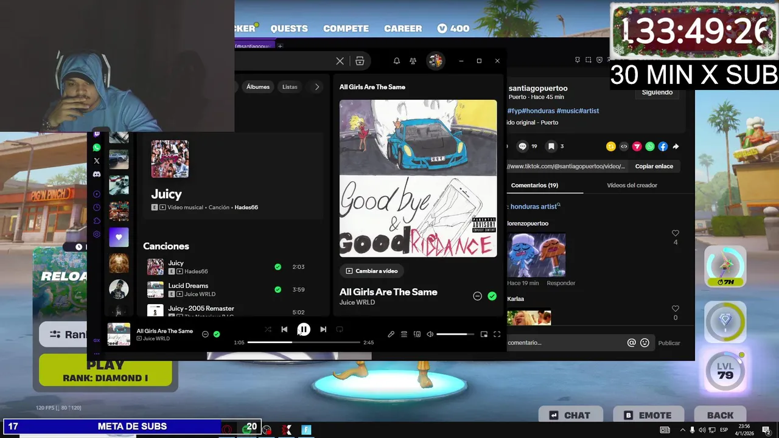The height and width of the screenshot is (438, 779).
Task: Open X icon in browser sidebar
Action: [x=97, y=161]
